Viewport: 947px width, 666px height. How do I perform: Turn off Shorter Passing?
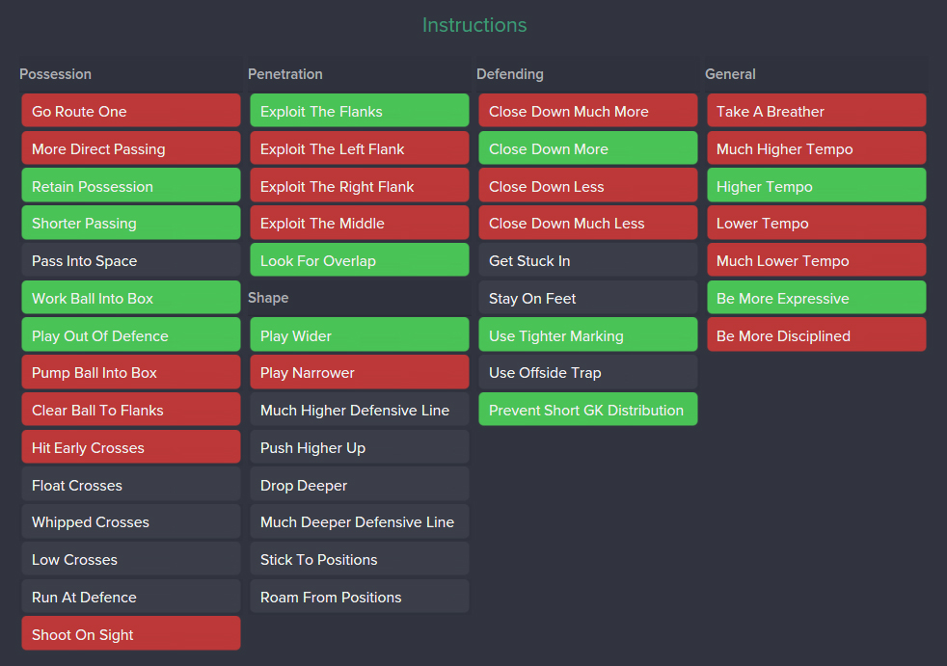[130, 224]
